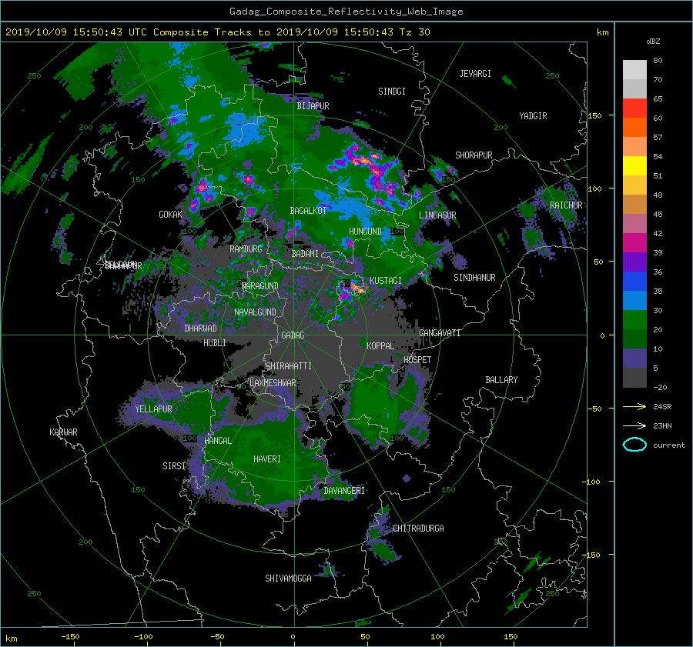Viewport: 693px width, 647px height.
Task: Select the RAICHUR city label
Action: (x=566, y=205)
